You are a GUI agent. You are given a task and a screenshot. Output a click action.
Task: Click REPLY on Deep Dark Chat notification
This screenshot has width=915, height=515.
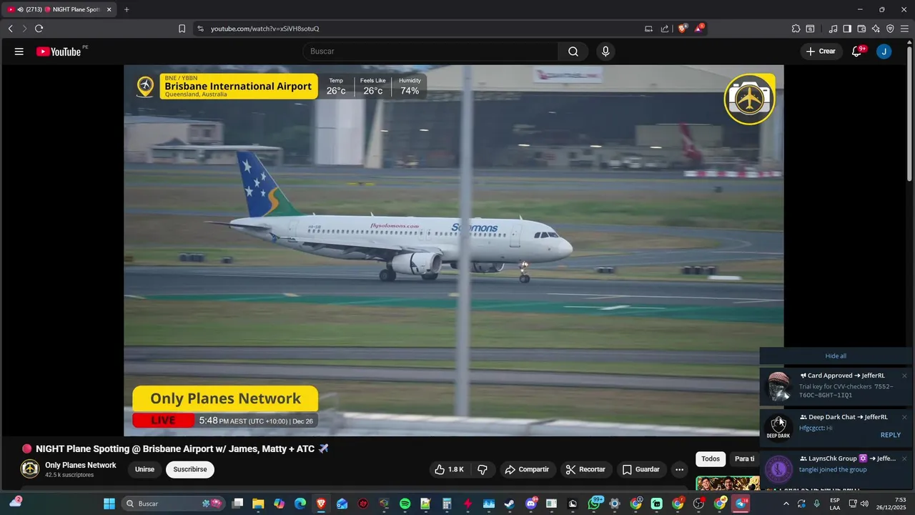click(x=891, y=435)
